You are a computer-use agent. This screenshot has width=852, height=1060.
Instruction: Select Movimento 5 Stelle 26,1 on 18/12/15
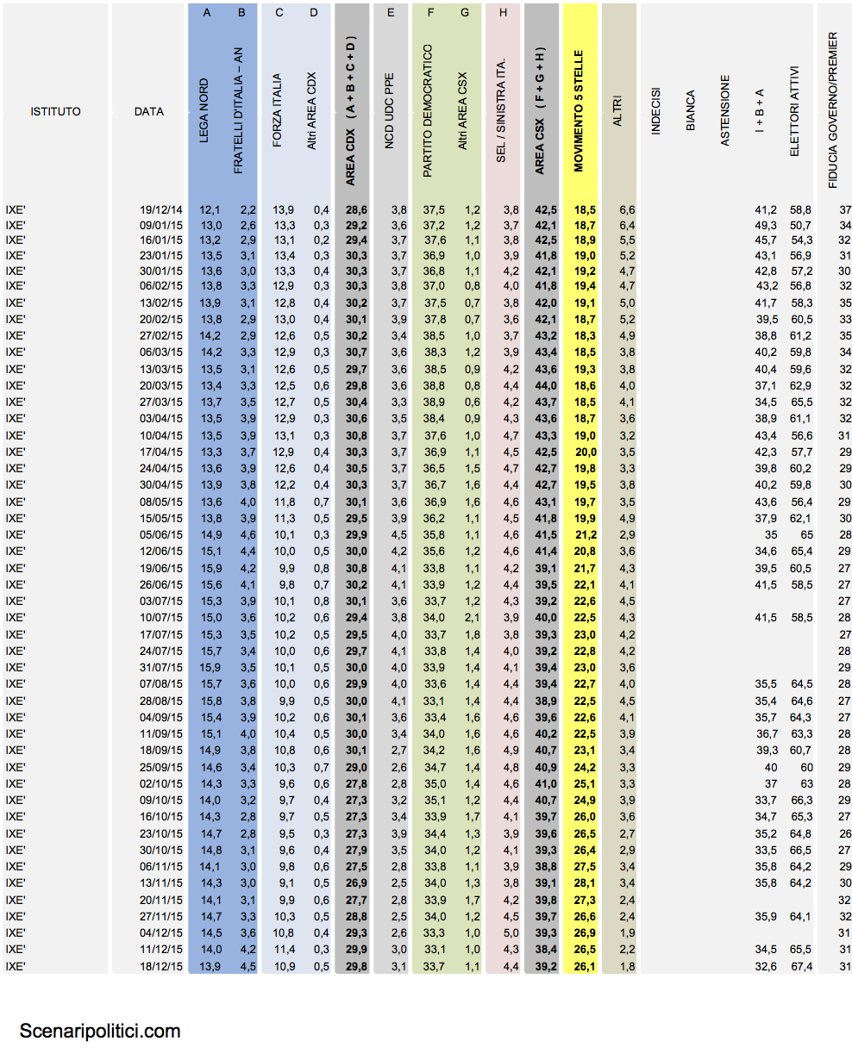tap(586, 966)
